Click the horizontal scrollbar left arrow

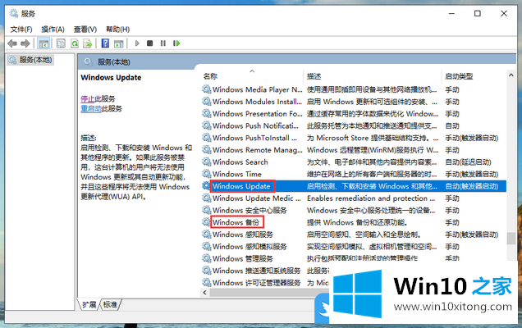[204, 293]
